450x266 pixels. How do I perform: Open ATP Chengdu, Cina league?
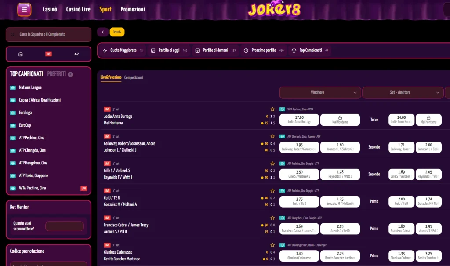[x=32, y=150]
